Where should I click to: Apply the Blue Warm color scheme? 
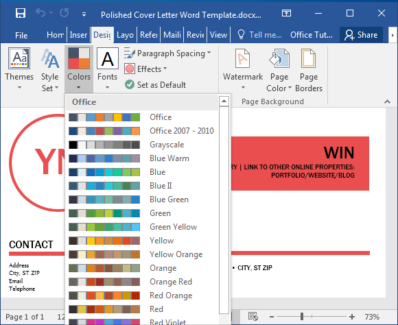tap(141, 158)
